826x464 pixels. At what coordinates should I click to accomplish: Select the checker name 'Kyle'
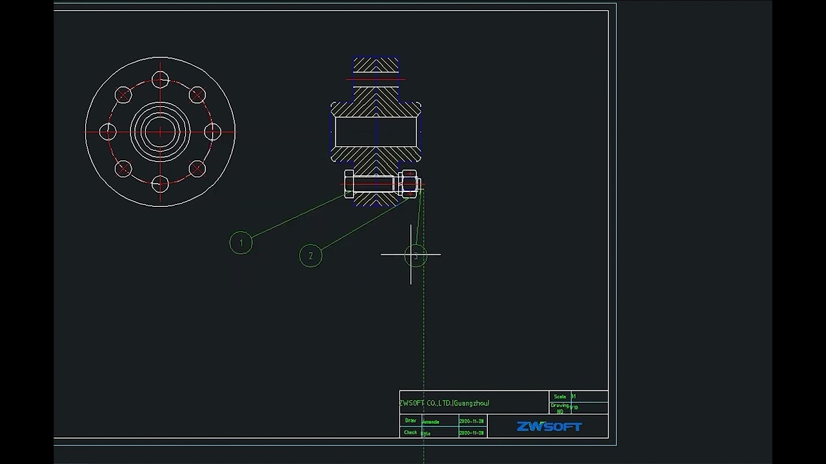426,434
